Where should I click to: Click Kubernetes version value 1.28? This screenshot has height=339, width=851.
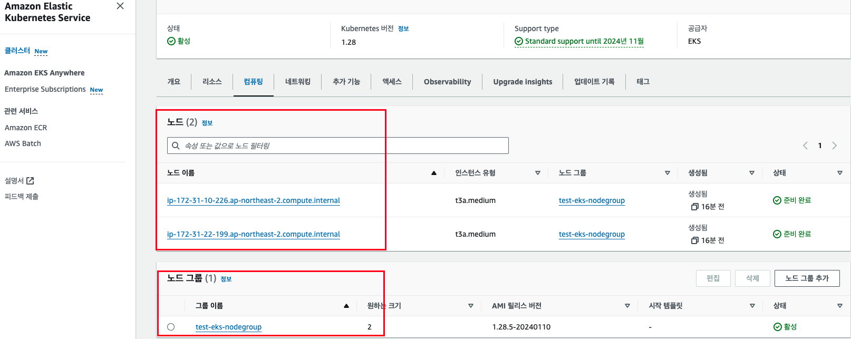(349, 42)
